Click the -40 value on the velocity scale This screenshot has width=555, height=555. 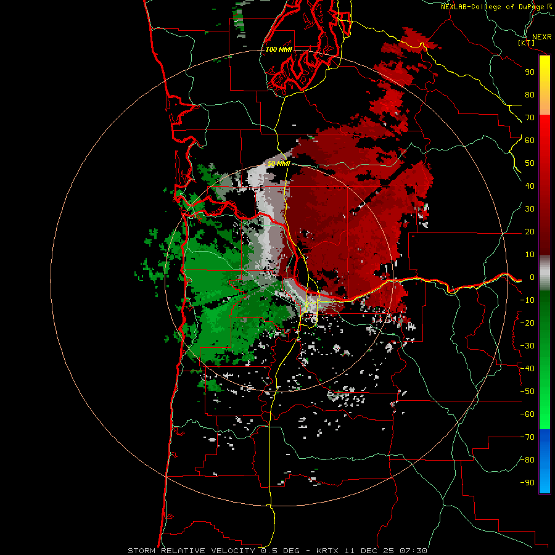[527, 369]
